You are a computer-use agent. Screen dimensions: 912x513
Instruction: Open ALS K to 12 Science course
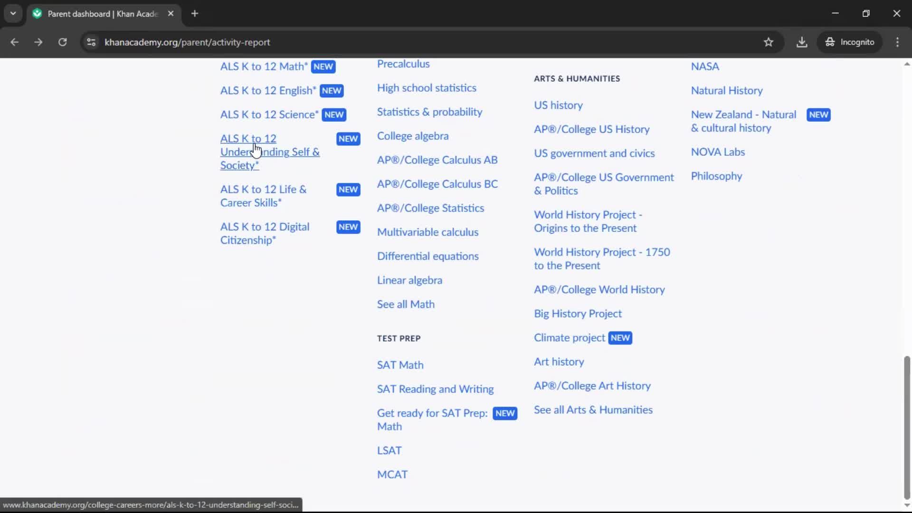(x=269, y=115)
